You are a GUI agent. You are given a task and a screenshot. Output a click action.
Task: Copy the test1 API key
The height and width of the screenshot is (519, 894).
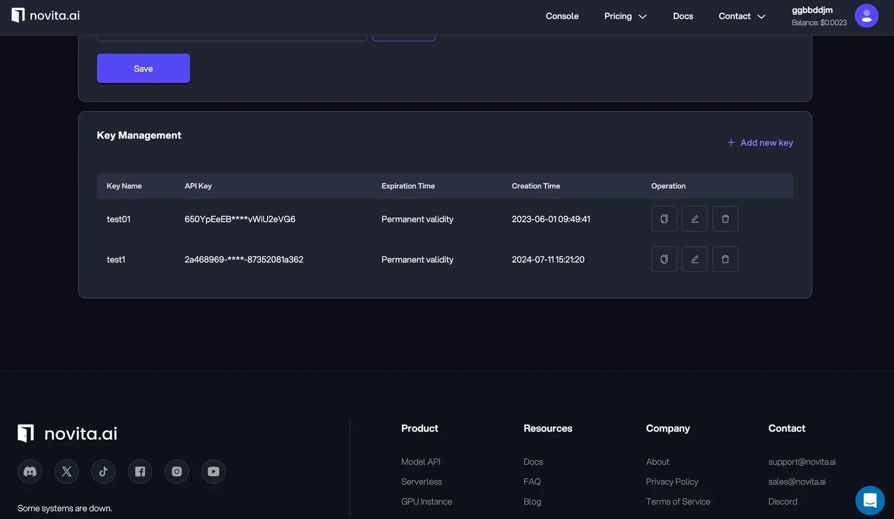coord(664,259)
